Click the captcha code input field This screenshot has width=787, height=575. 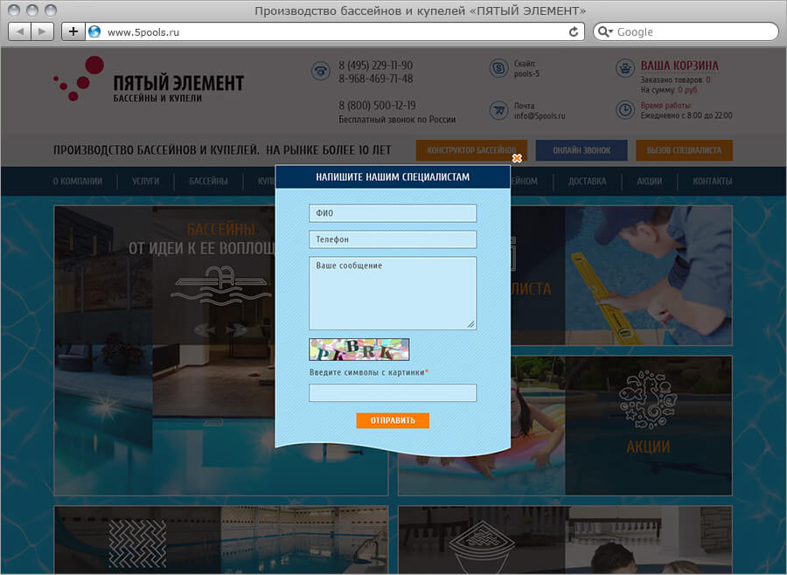393,392
